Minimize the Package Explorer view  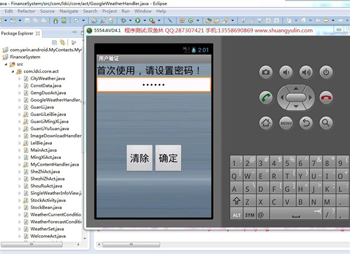click(x=75, y=32)
